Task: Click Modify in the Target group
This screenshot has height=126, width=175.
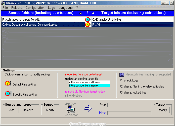Action: 163,110
